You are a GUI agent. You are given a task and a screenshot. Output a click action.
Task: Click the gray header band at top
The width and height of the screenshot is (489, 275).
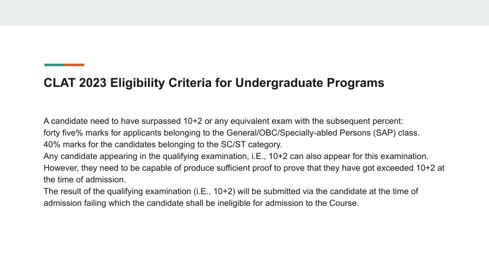pyautogui.click(x=244, y=13)
